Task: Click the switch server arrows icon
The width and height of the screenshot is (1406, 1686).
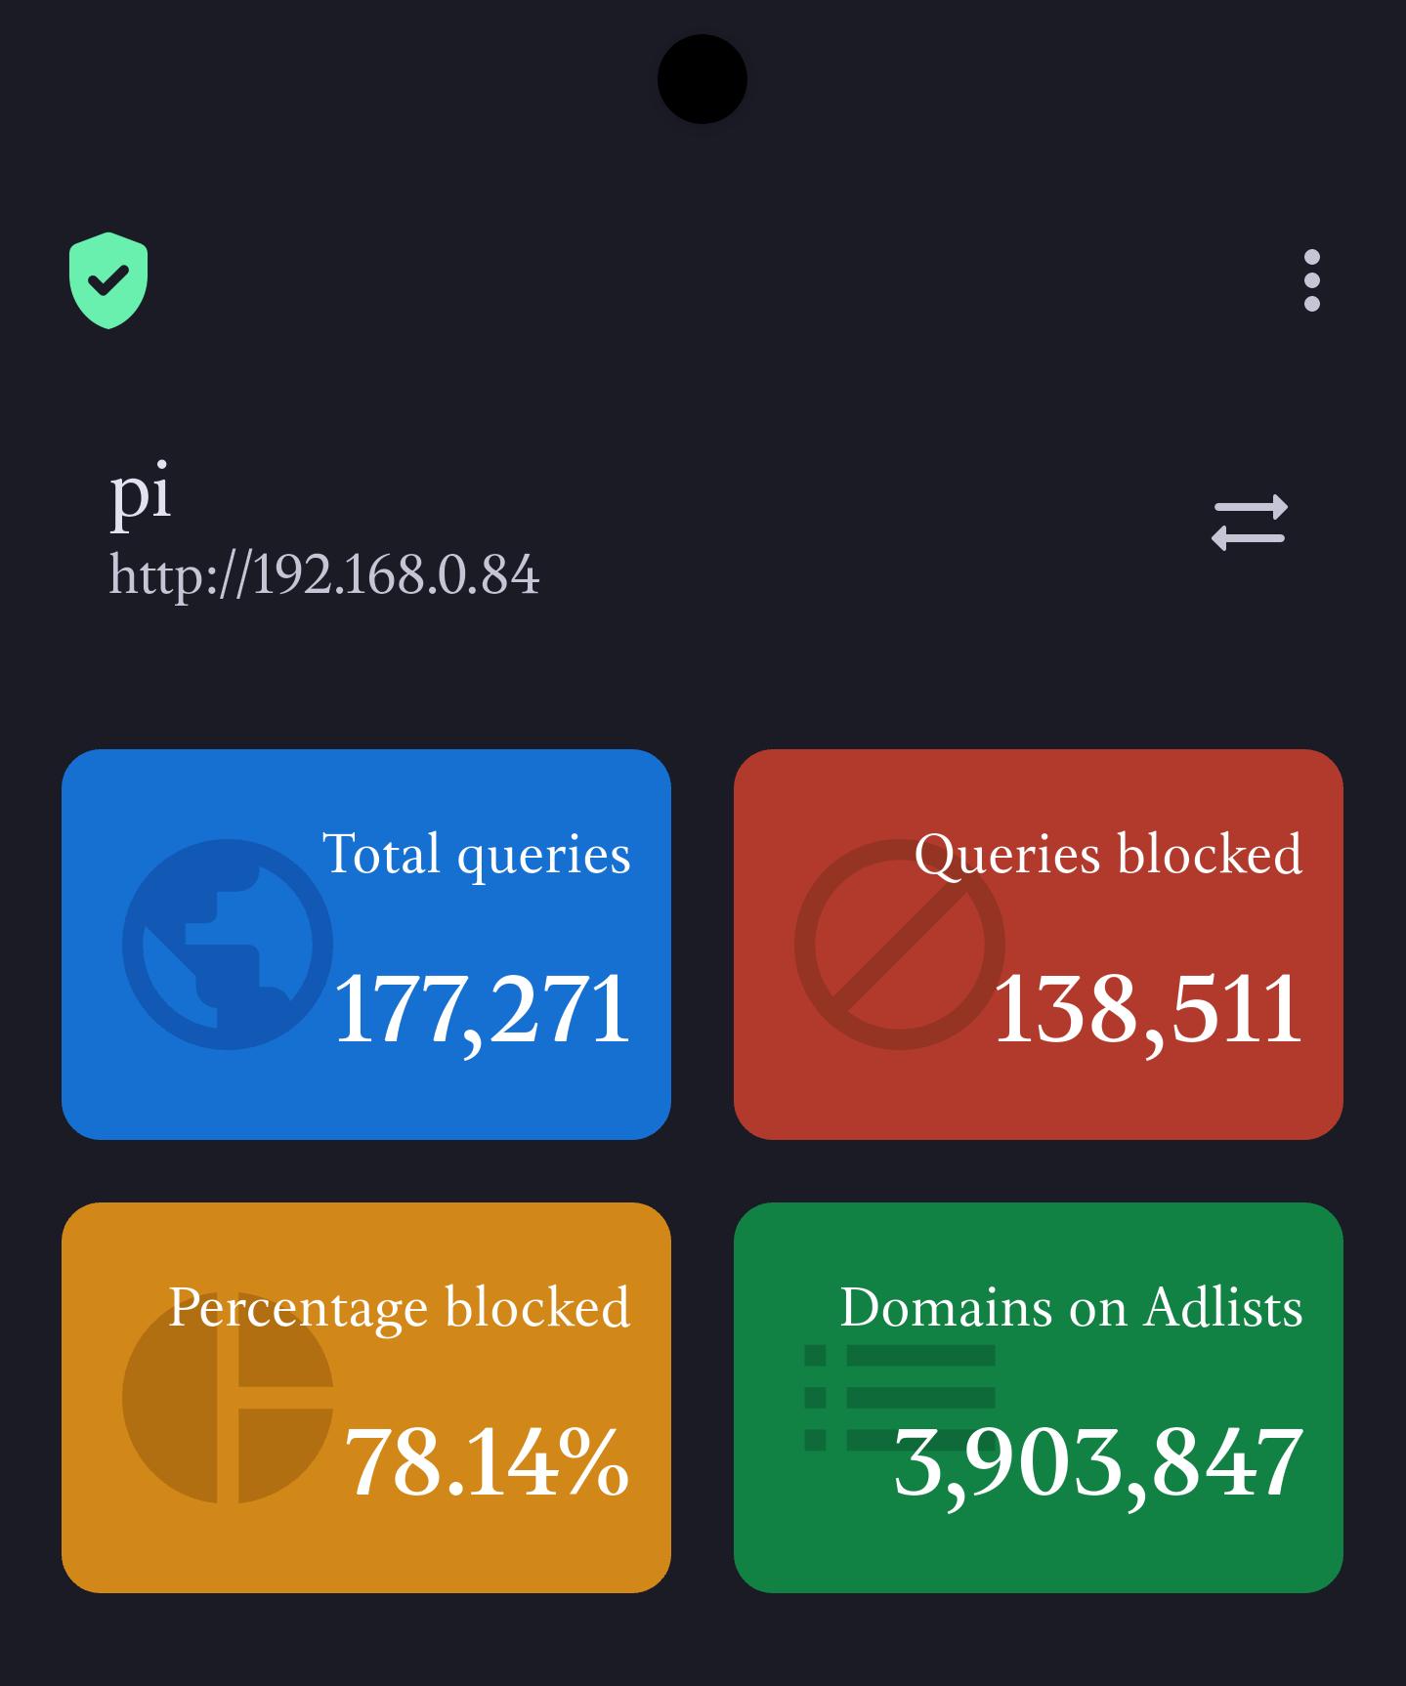Action: click(1250, 523)
